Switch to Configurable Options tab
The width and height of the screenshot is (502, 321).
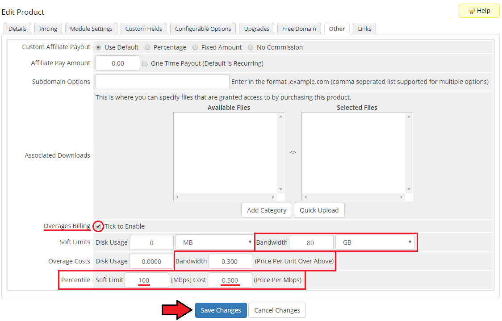(x=203, y=29)
